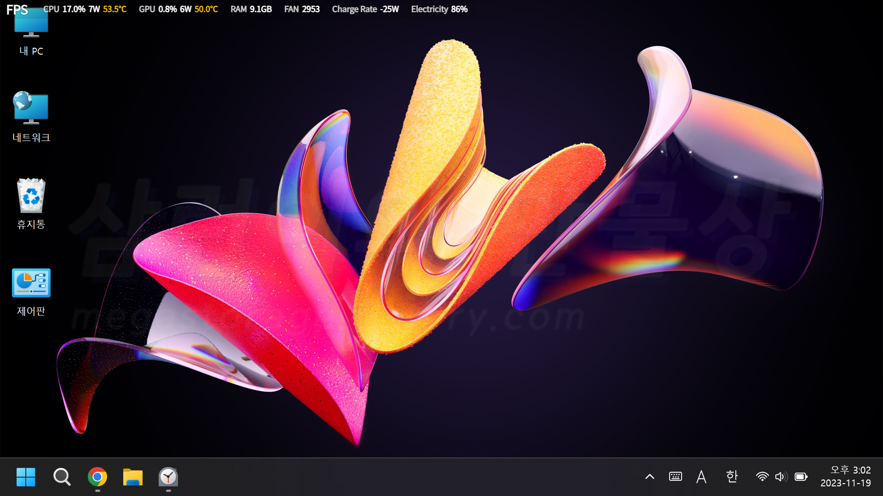Click the FPS overlay label
This screenshot has height=496, width=883.
pyautogui.click(x=17, y=10)
